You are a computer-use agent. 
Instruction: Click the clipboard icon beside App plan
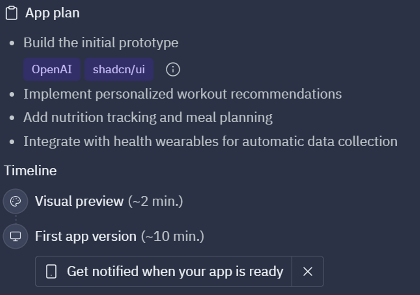coord(12,13)
